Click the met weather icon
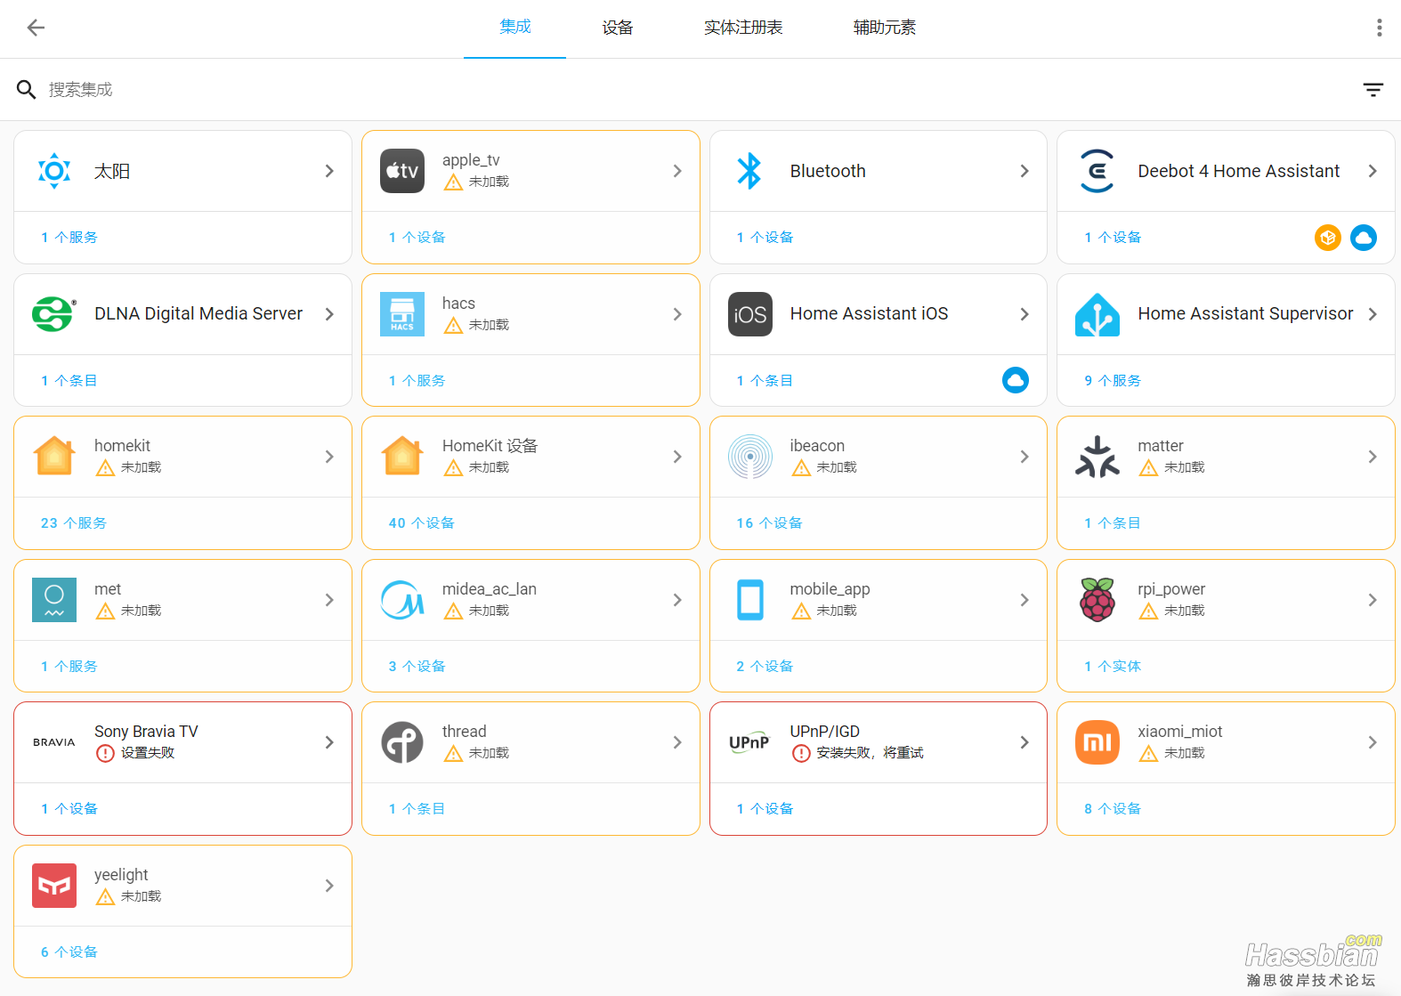Screen dimensions: 1401x996 point(54,600)
